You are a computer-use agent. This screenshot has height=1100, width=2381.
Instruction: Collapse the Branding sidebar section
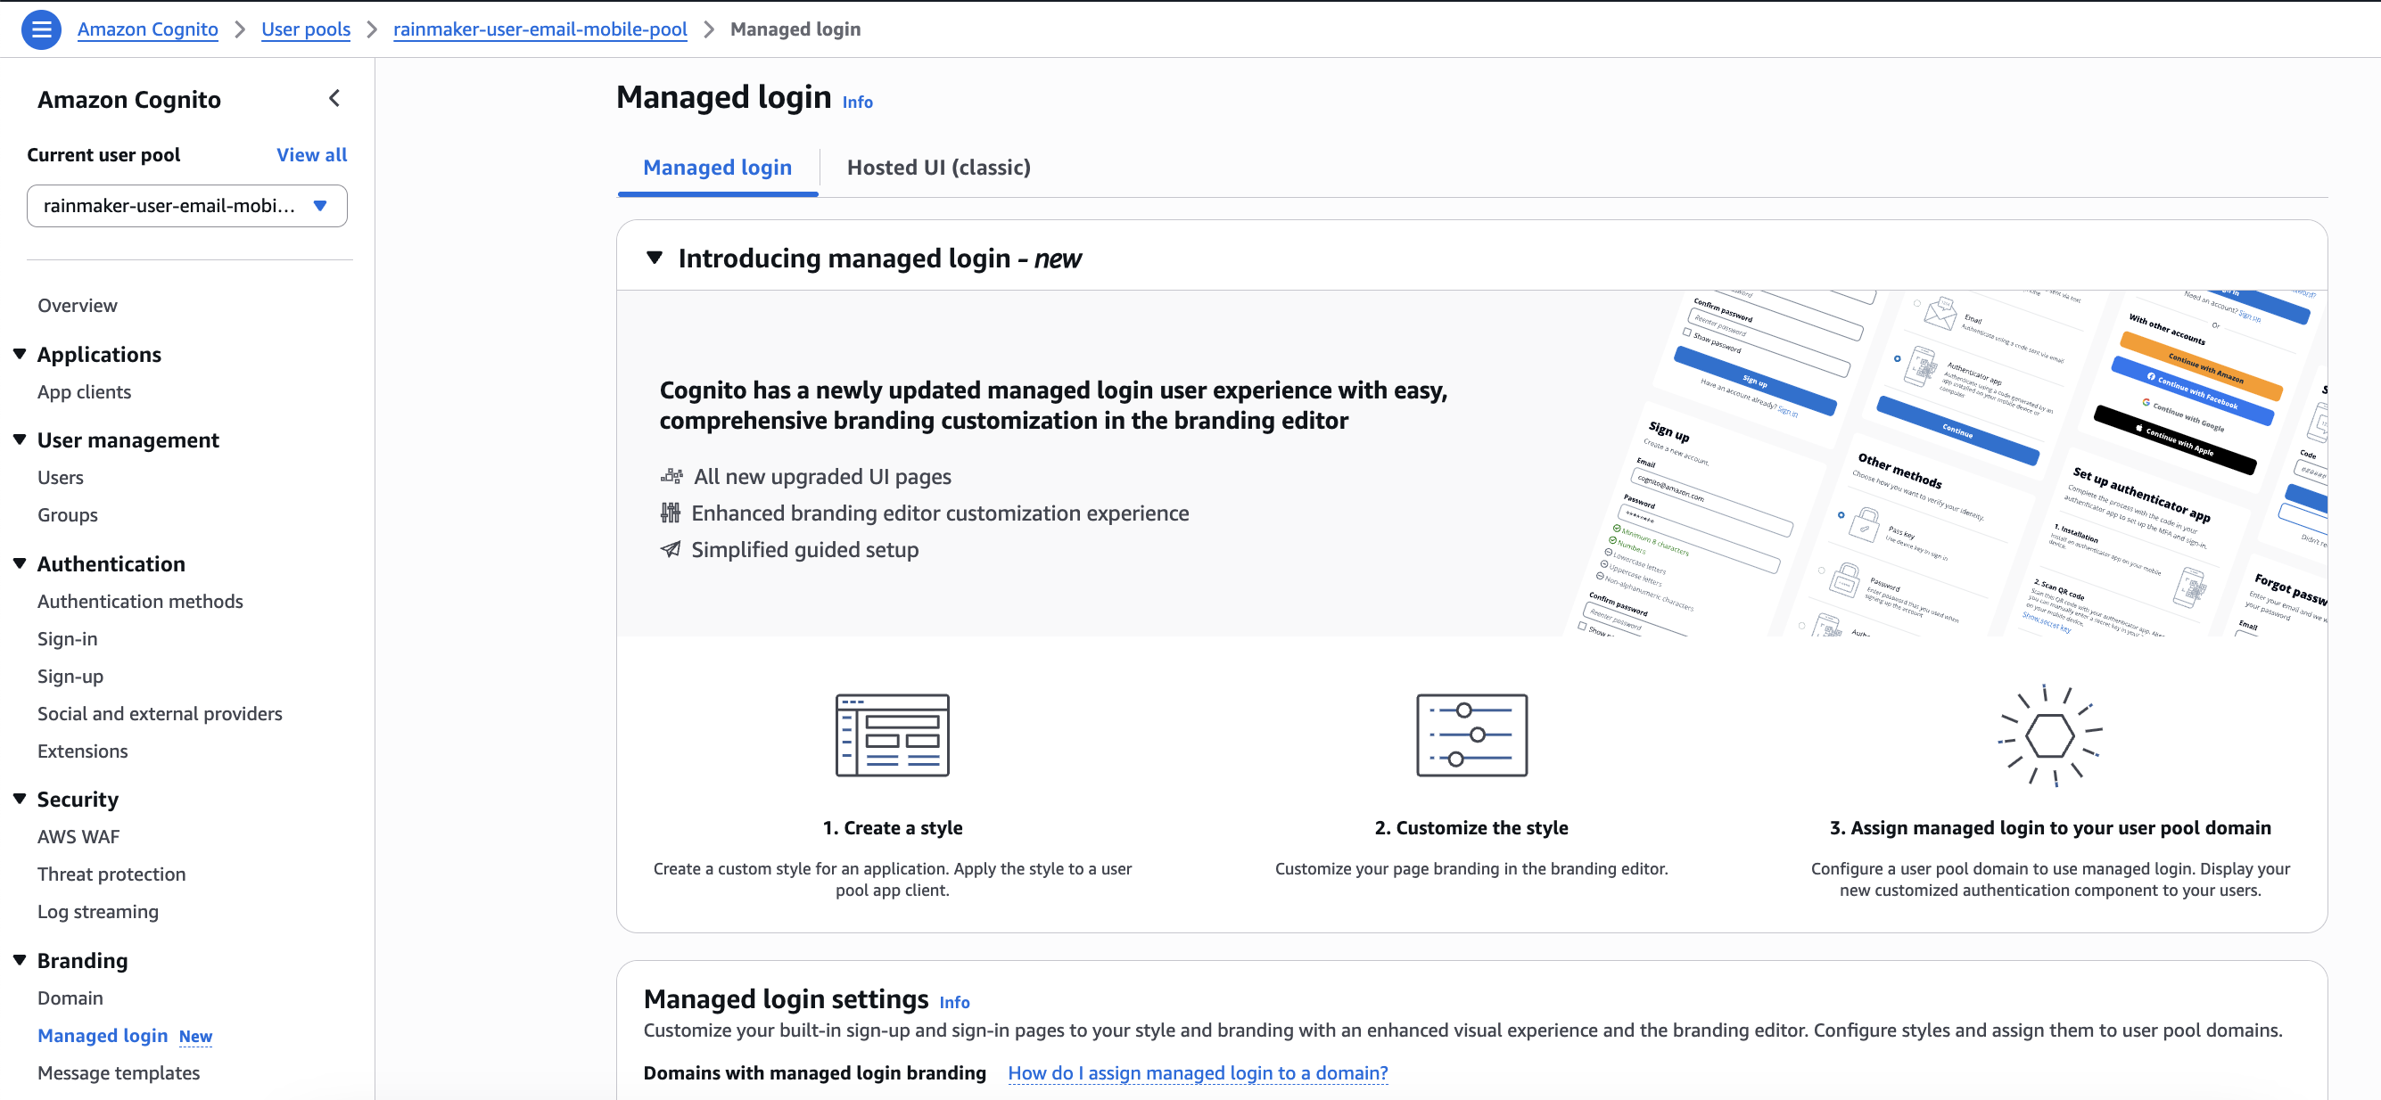(x=21, y=961)
